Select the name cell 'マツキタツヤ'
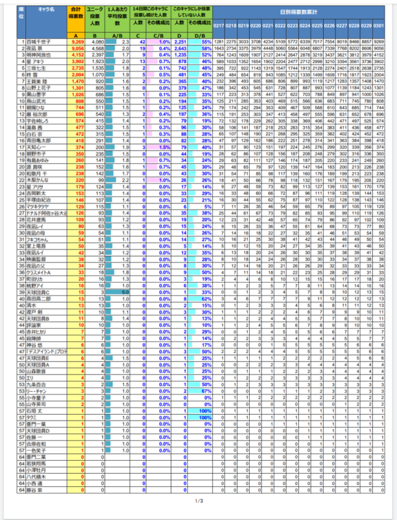397x520 pixels. [46, 207]
